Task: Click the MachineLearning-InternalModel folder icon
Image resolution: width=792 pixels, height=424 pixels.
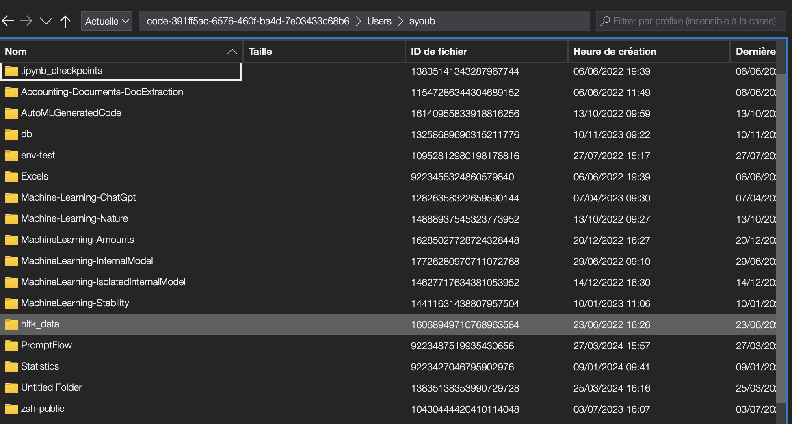Action: [11, 261]
